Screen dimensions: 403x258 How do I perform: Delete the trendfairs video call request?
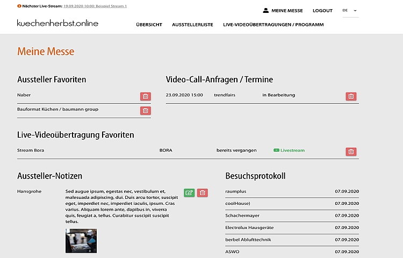point(351,97)
